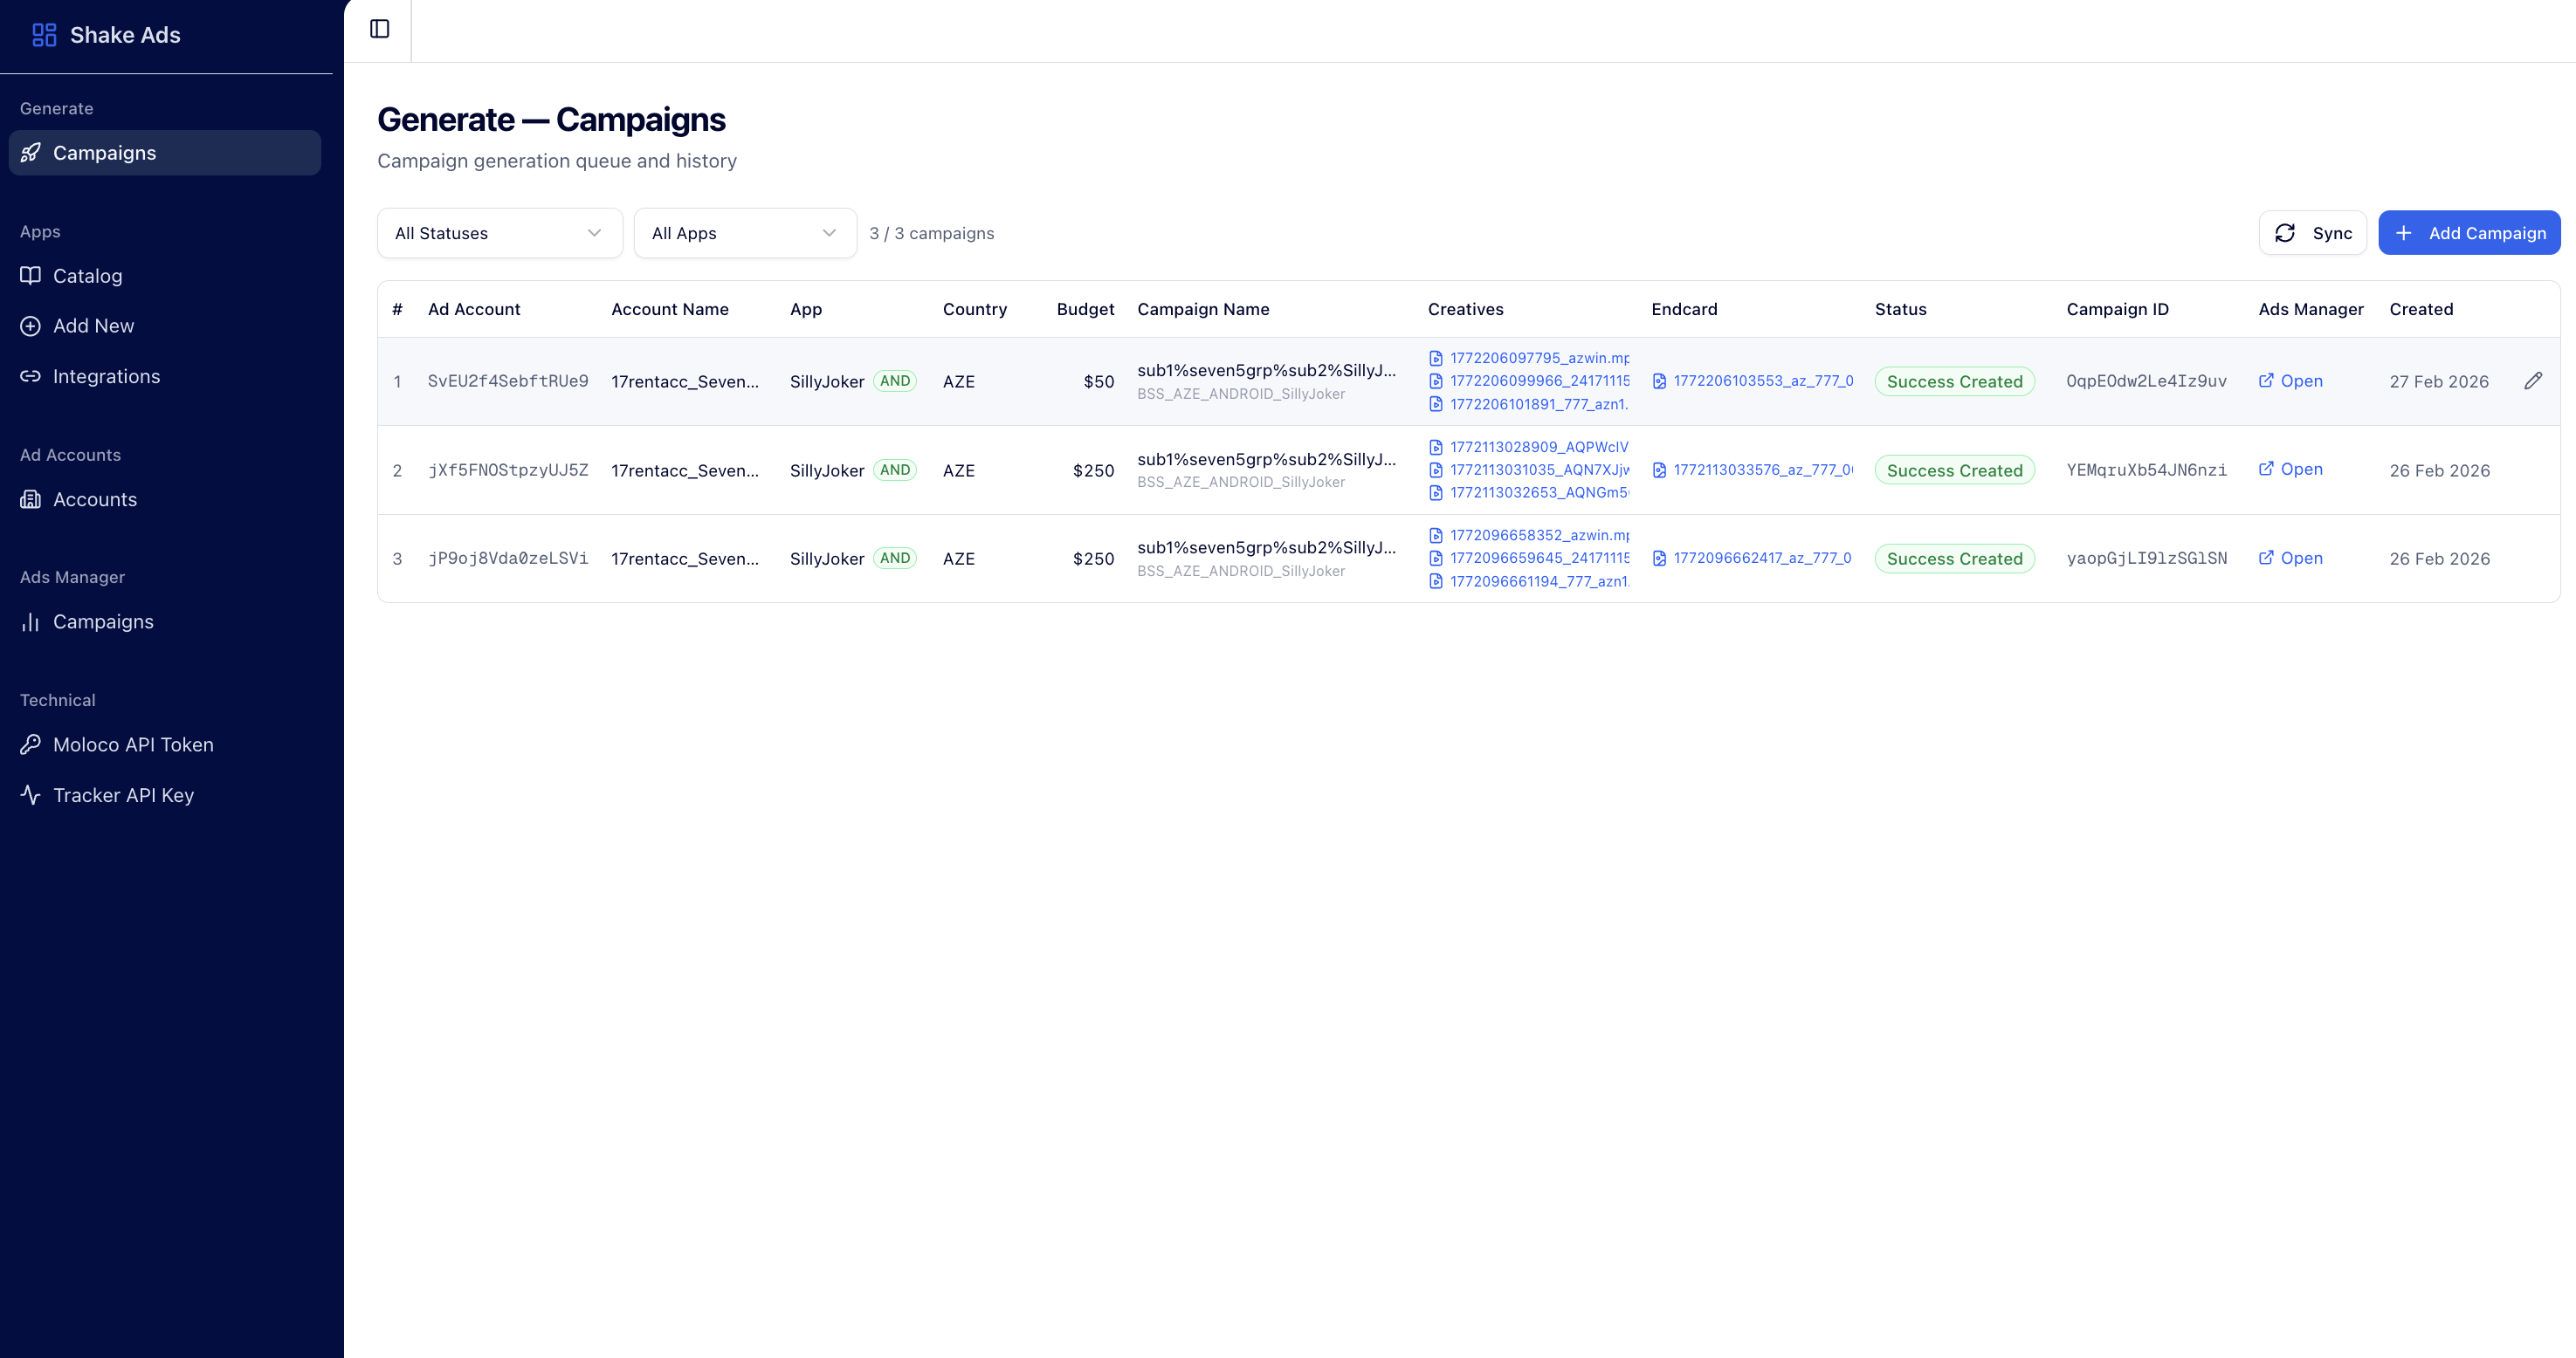Screen dimensions: 2576x1358
Task: Open the Tracker API Key item
Action: [x=122, y=795]
